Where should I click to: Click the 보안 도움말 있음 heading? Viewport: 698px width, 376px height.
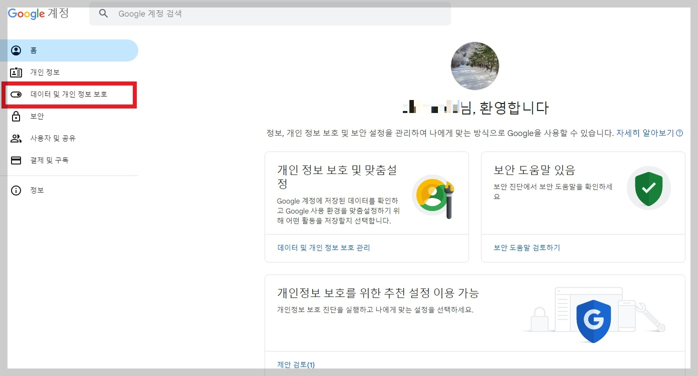(x=535, y=170)
